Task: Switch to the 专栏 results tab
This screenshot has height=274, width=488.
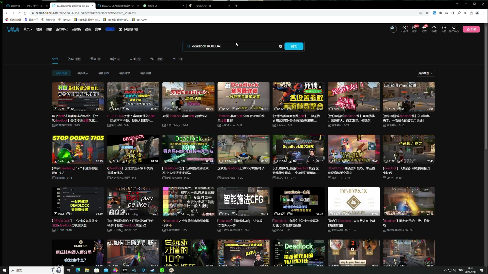Action: (x=156, y=59)
